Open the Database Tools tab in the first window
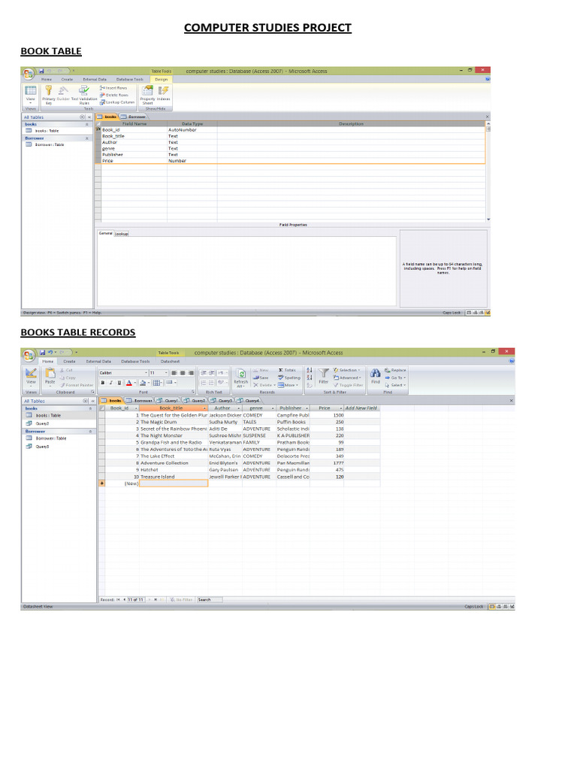This screenshot has height=770, width=577. pyautogui.click(x=129, y=79)
